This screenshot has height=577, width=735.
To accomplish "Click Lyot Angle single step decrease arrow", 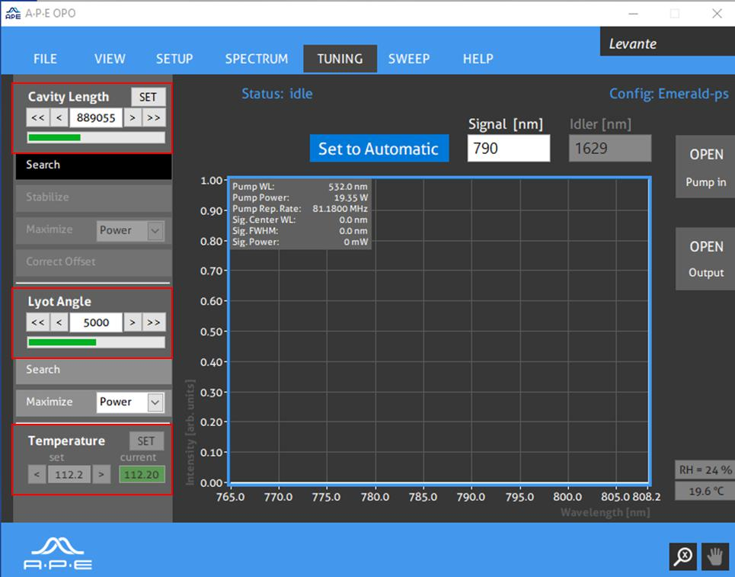I will (59, 322).
